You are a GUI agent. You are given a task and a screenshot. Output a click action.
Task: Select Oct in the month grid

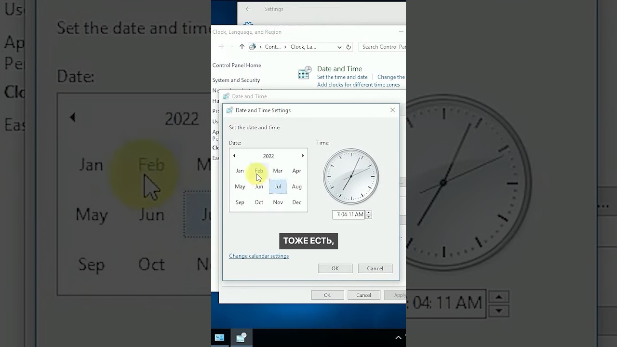point(259,202)
